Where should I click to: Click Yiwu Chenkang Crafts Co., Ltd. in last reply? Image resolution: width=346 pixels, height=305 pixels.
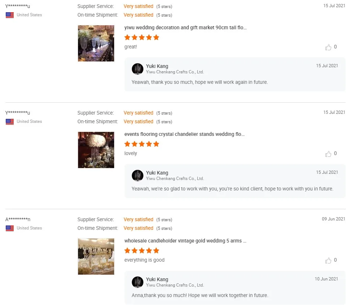pyautogui.click(x=175, y=285)
